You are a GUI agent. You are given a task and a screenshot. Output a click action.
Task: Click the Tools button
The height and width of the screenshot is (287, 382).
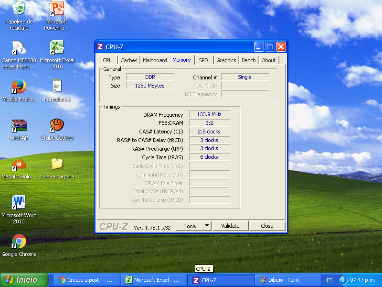click(x=190, y=226)
